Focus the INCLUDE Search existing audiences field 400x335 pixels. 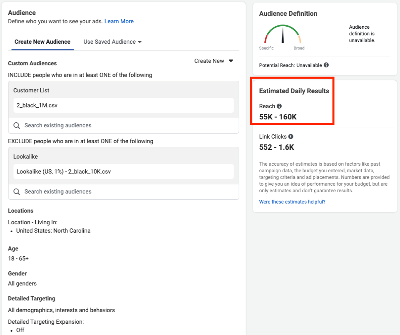click(x=125, y=125)
